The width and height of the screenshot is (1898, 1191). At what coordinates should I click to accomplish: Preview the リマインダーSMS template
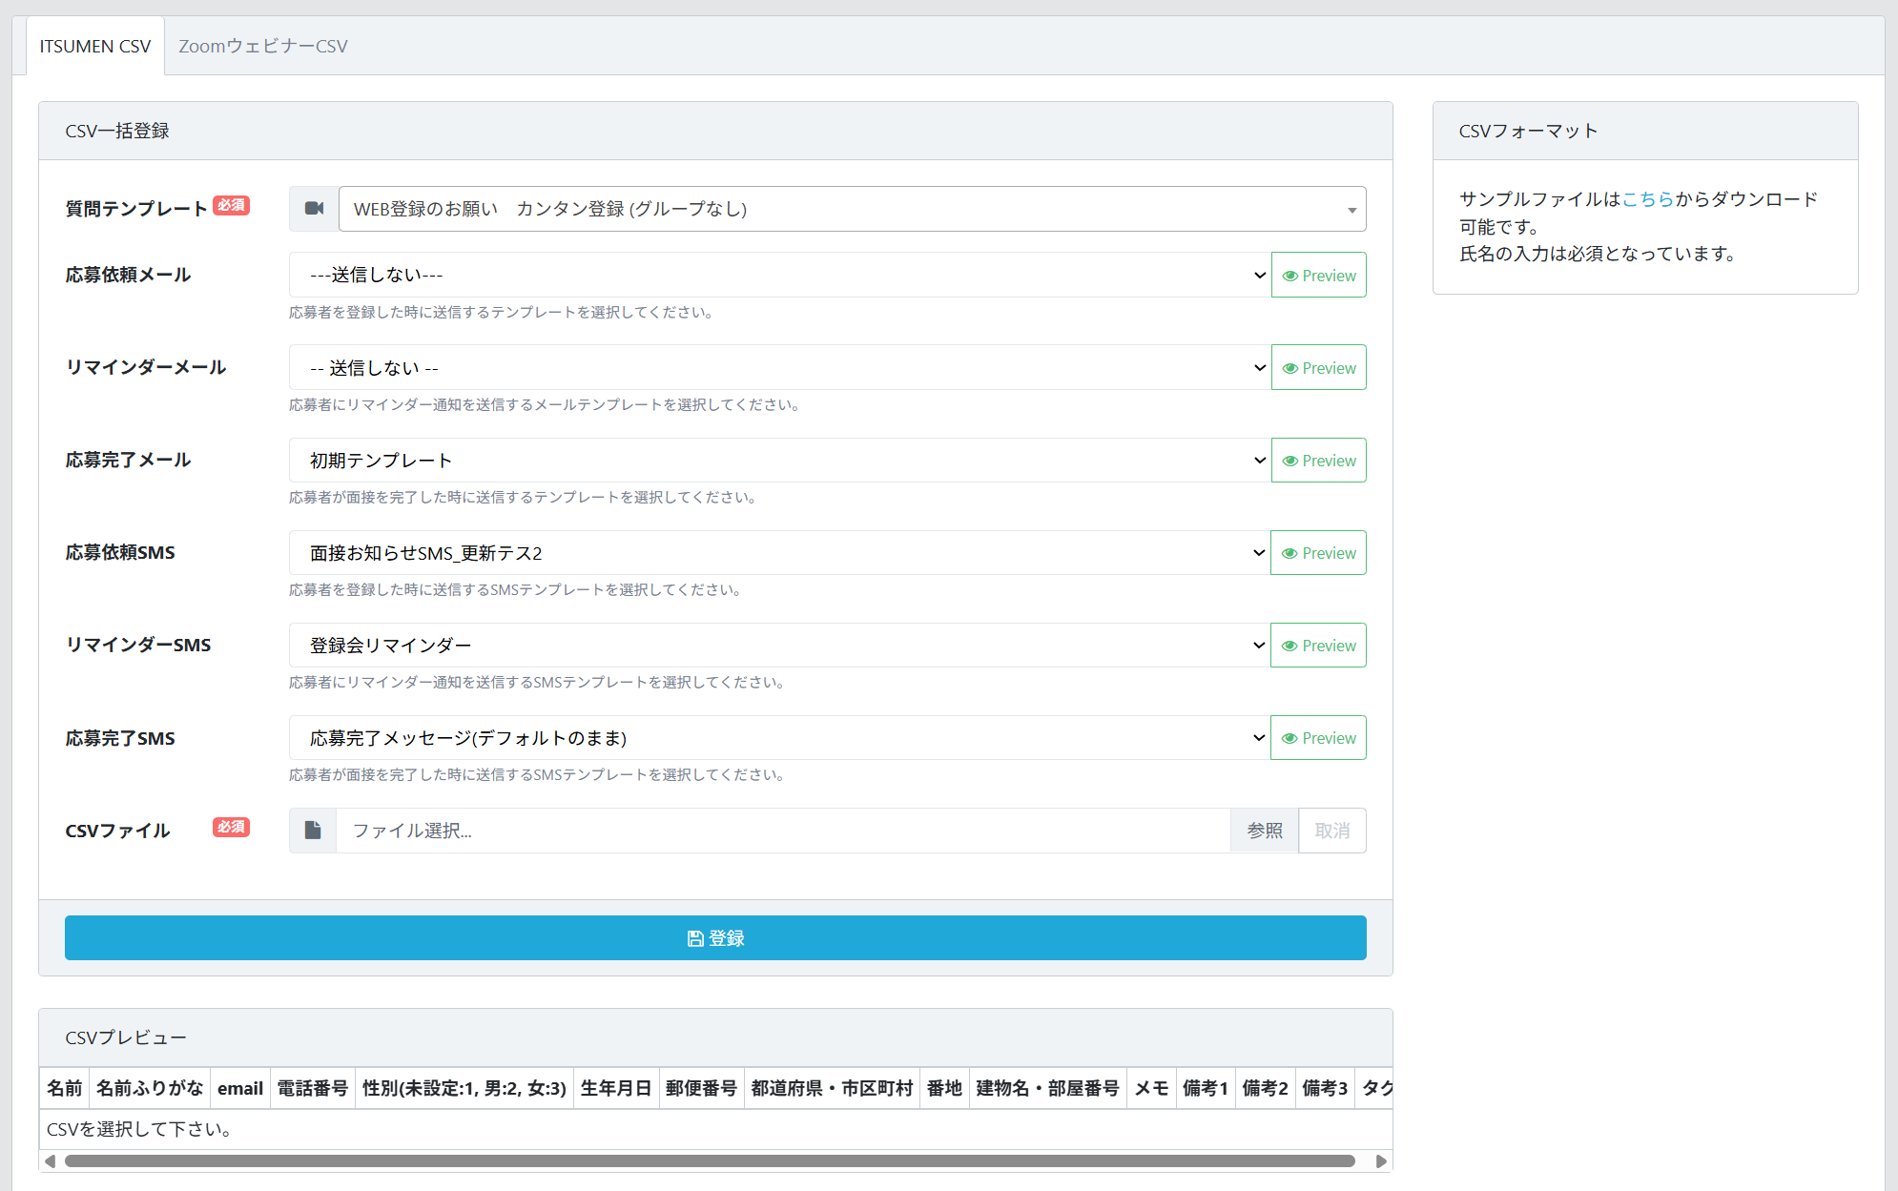pyautogui.click(x=1318, y=646)
